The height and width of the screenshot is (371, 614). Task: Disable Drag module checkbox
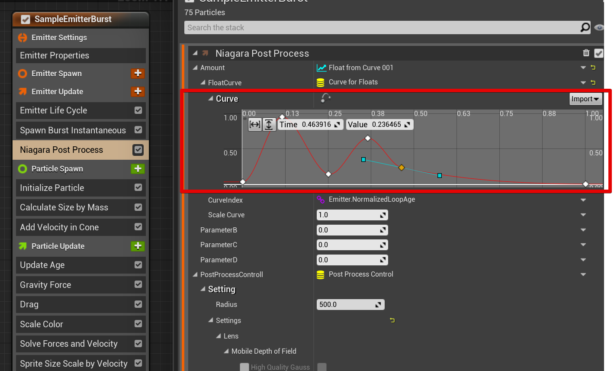tap(138, 304)
